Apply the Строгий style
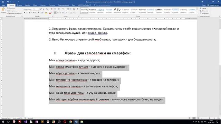This screenshot has height=124, width=221. click(159, 11)
